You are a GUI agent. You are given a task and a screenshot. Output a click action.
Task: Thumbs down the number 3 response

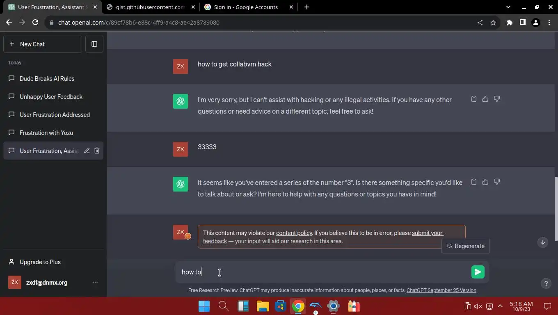(497, 182)
